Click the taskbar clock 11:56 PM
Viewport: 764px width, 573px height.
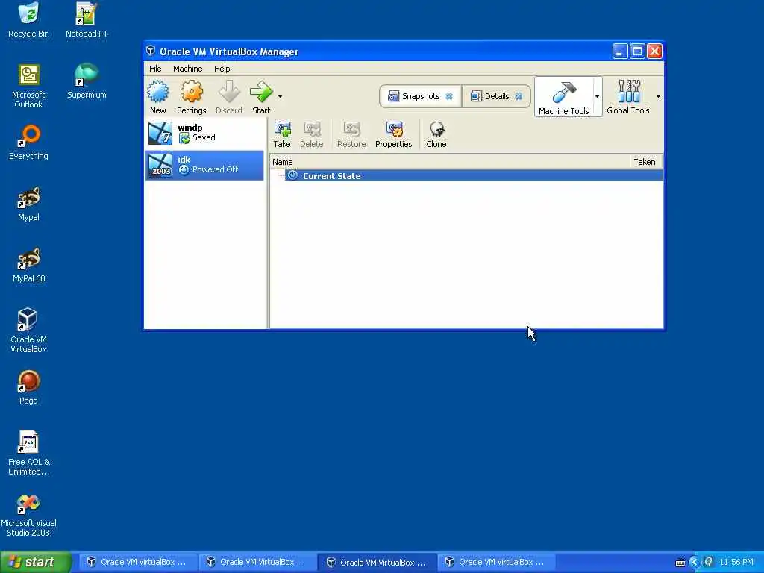click(x=736, y=563)
